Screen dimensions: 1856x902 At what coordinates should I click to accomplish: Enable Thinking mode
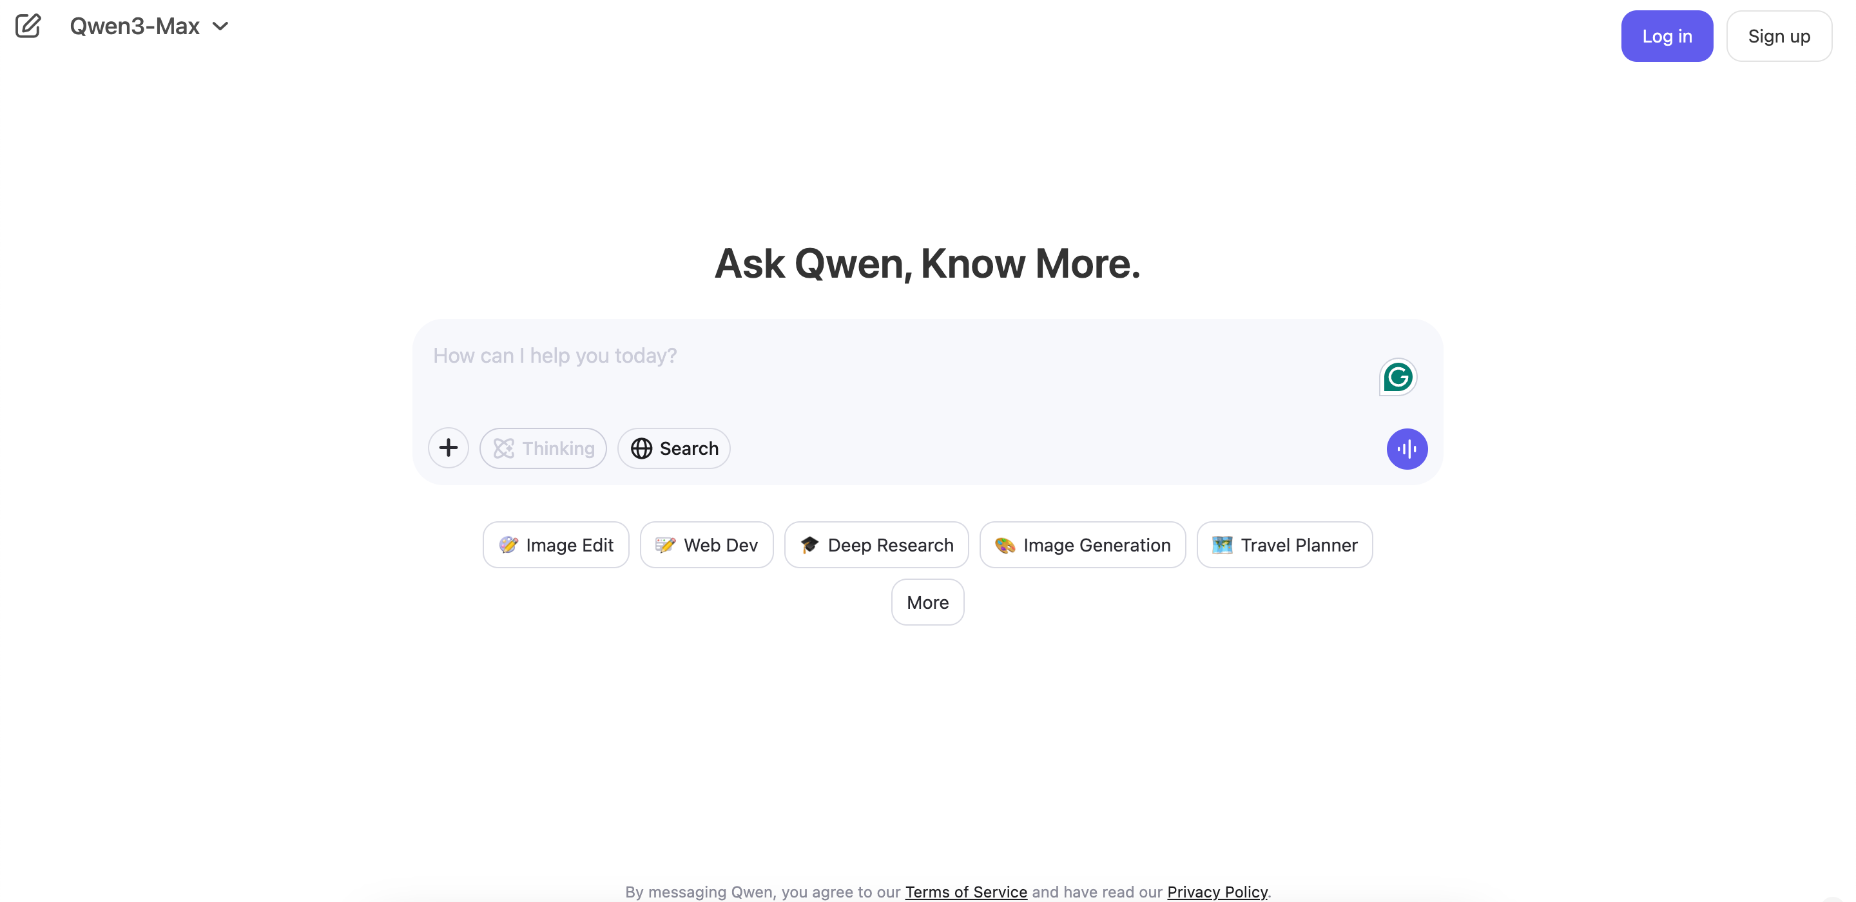(x=543, y=448)
